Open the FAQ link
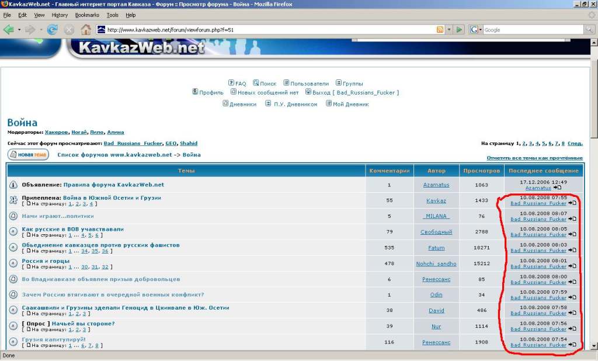This screenshot has width=598, height=361. point(240,83)
